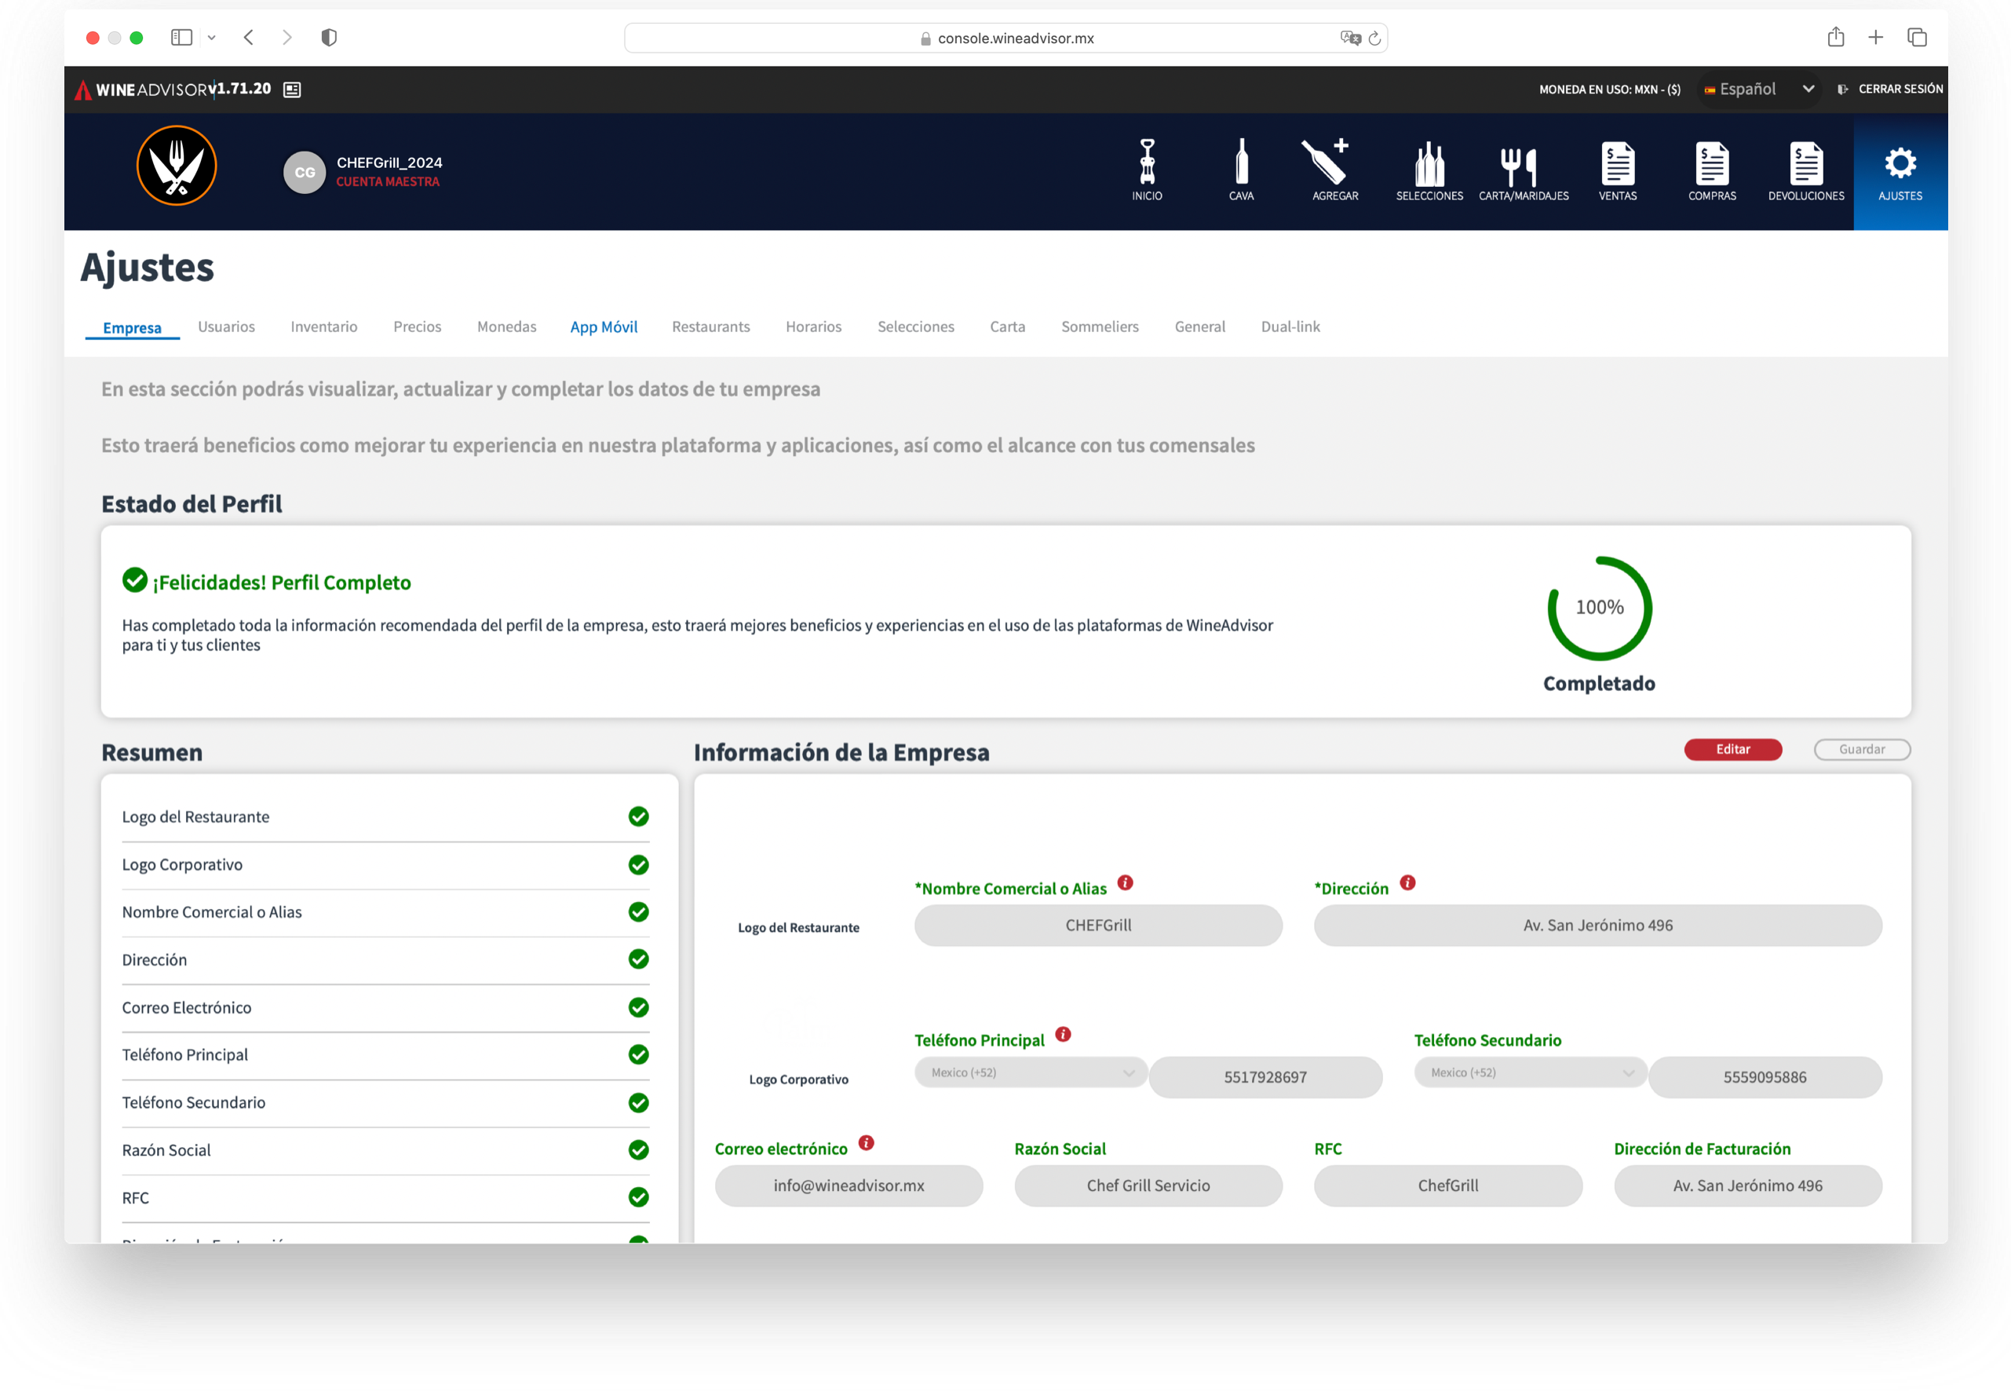2011x1399 pixels.
Task: Click info icon next to Correo electrónico
Action: coord(865,1142)
